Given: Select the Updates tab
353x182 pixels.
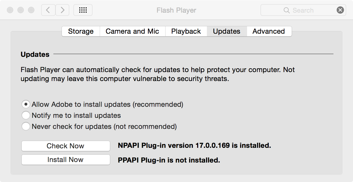Looking at the screenshot, I should pos(227,31).
